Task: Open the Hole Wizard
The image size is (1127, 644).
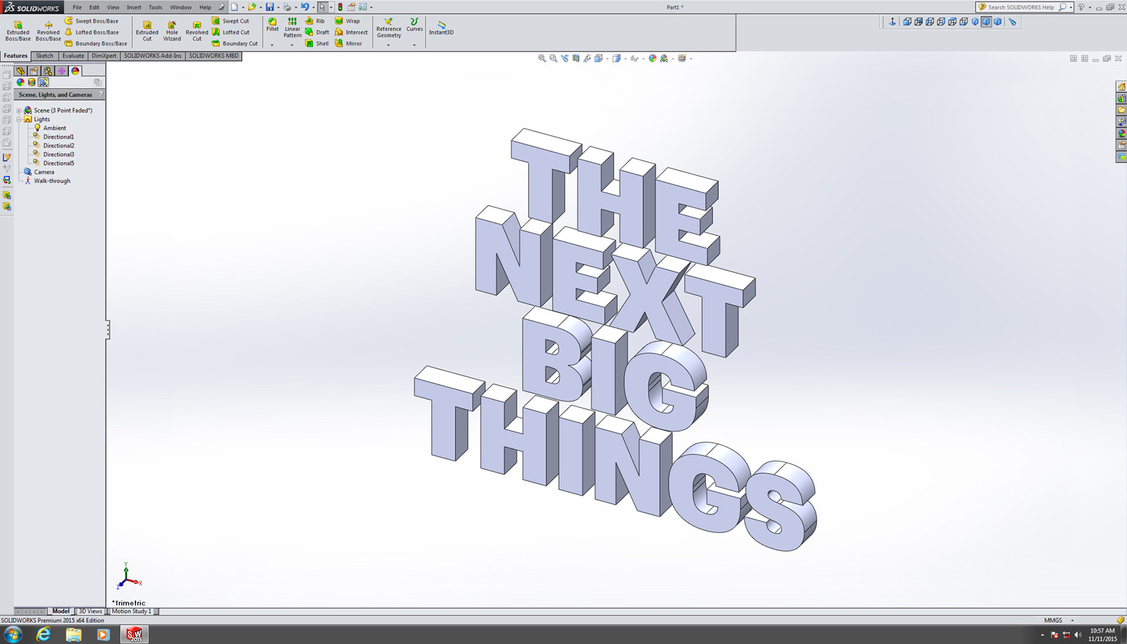Action: [172, 31]
